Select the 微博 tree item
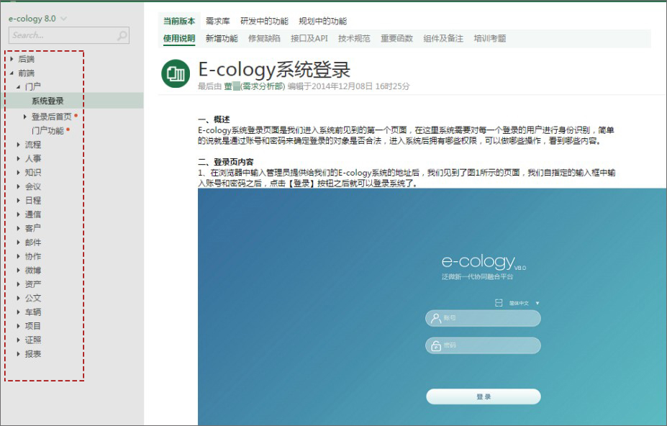 pyautogui.click(x=33, y=271)
